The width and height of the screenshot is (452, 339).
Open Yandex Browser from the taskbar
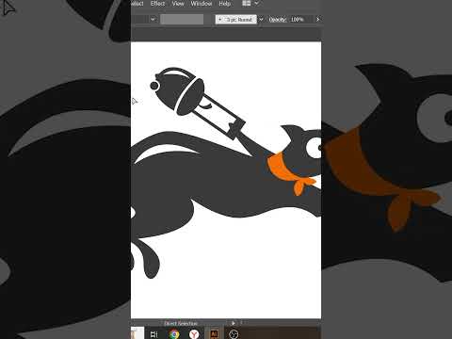[194, 334]
